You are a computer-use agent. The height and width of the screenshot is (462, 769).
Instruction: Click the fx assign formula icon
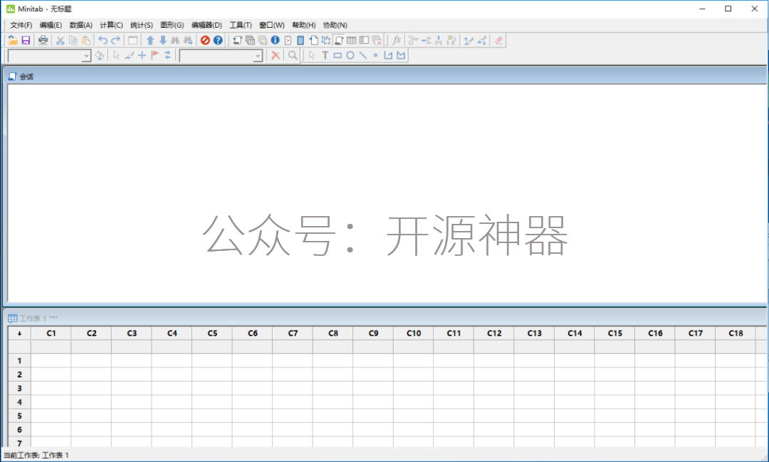coord(397,41)
